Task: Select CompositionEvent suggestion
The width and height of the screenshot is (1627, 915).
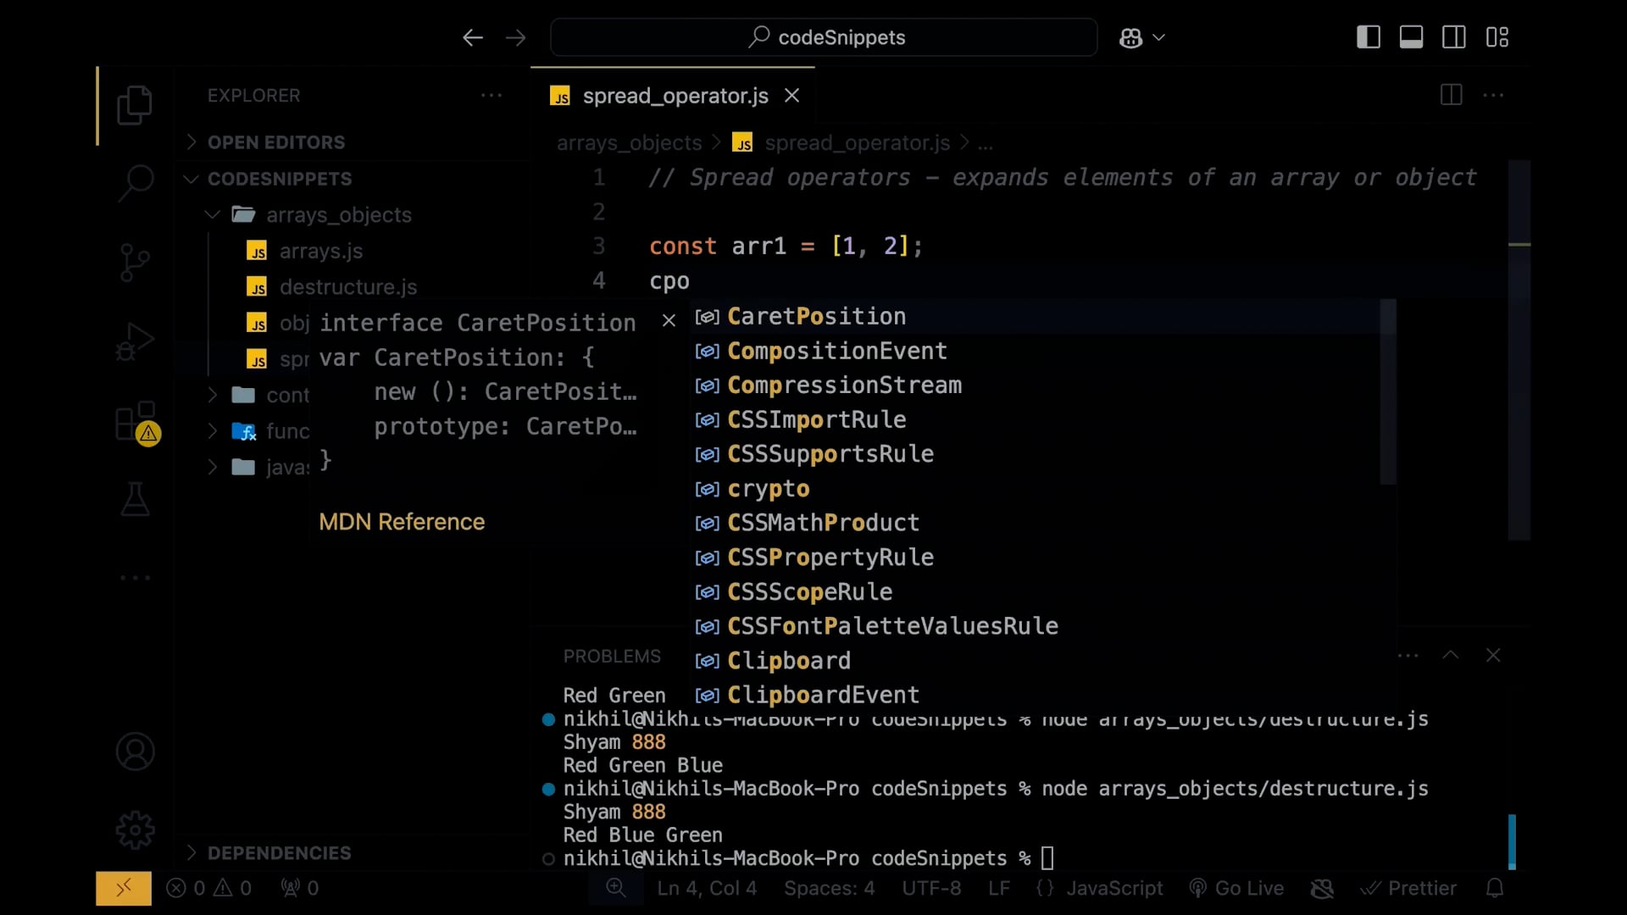Action: pos(1036,351)
